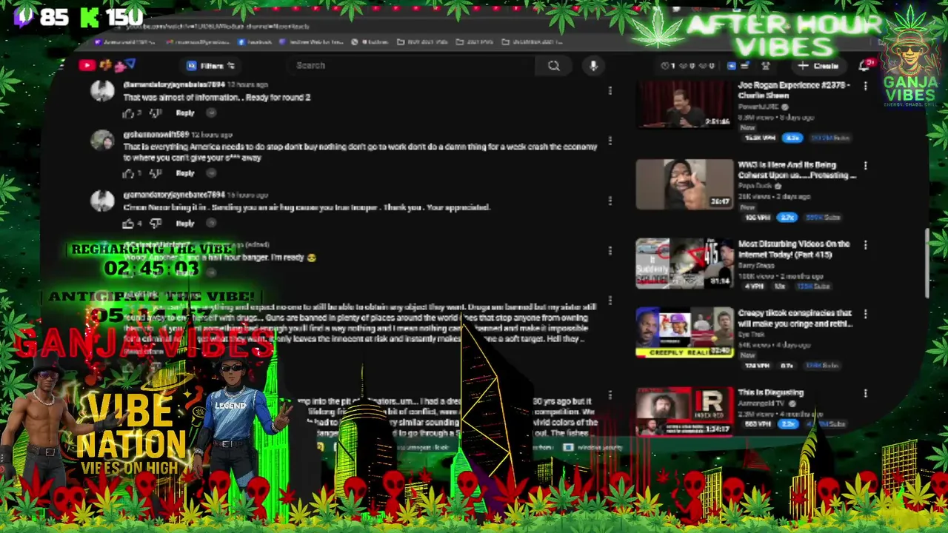Open avatar of 'Ready for round 2' commenter
948x533 pixels.
coord(102,91)
